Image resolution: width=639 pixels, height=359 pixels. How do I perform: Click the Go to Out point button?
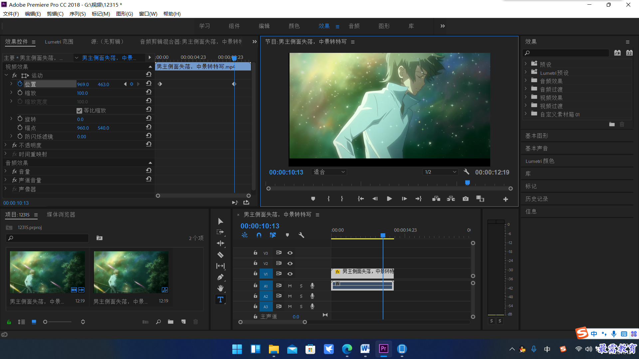(x=419, y=199)
